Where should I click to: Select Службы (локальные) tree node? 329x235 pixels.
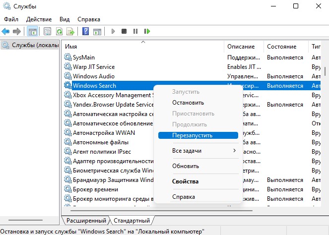click(x=30, y=45)
